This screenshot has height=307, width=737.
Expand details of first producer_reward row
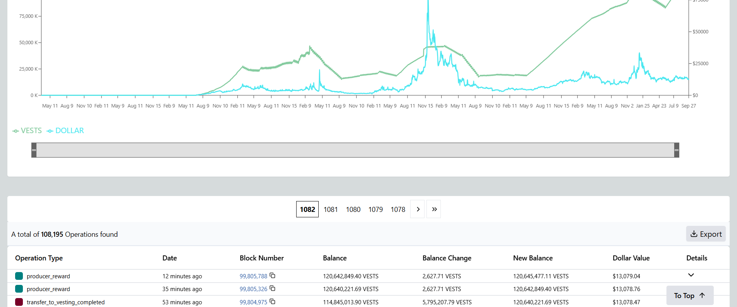click(x=691, y=275)
